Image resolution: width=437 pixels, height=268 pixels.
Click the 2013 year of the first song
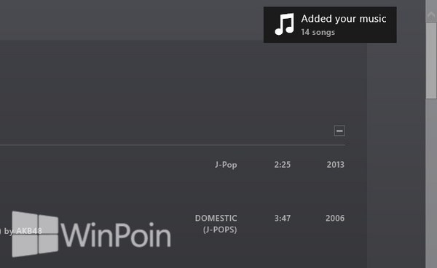click(336, 165)
